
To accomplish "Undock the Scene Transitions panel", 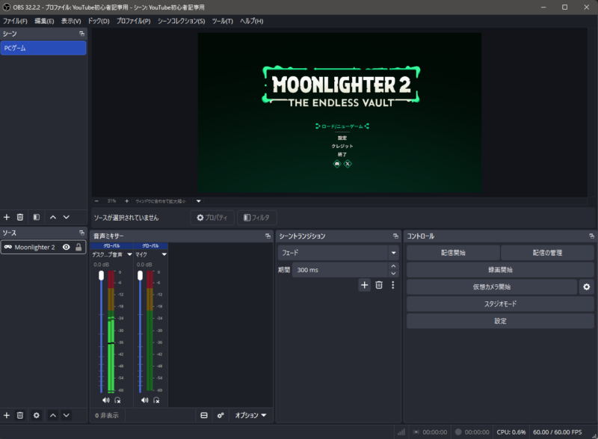I will 395,236.
